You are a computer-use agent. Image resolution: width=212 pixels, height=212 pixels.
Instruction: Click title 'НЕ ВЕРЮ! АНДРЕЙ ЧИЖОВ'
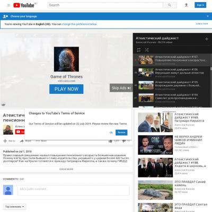(x=188, y=140)
